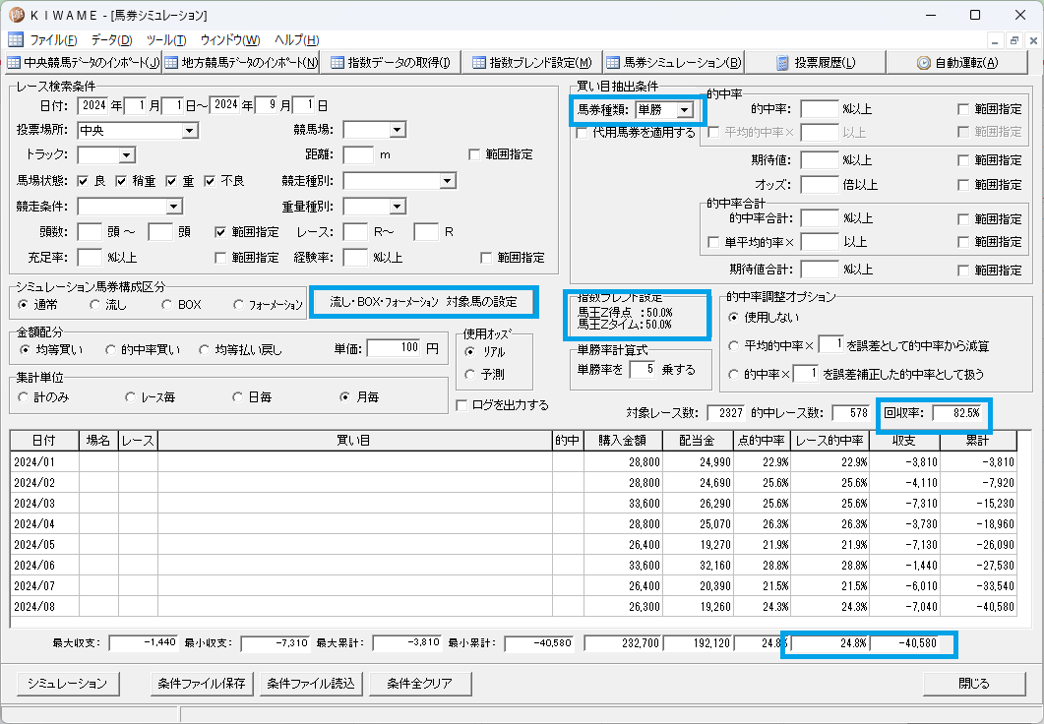1044x724 pixels.
Task: Open the ウィンドウ menu
Action: pos(229,40)
